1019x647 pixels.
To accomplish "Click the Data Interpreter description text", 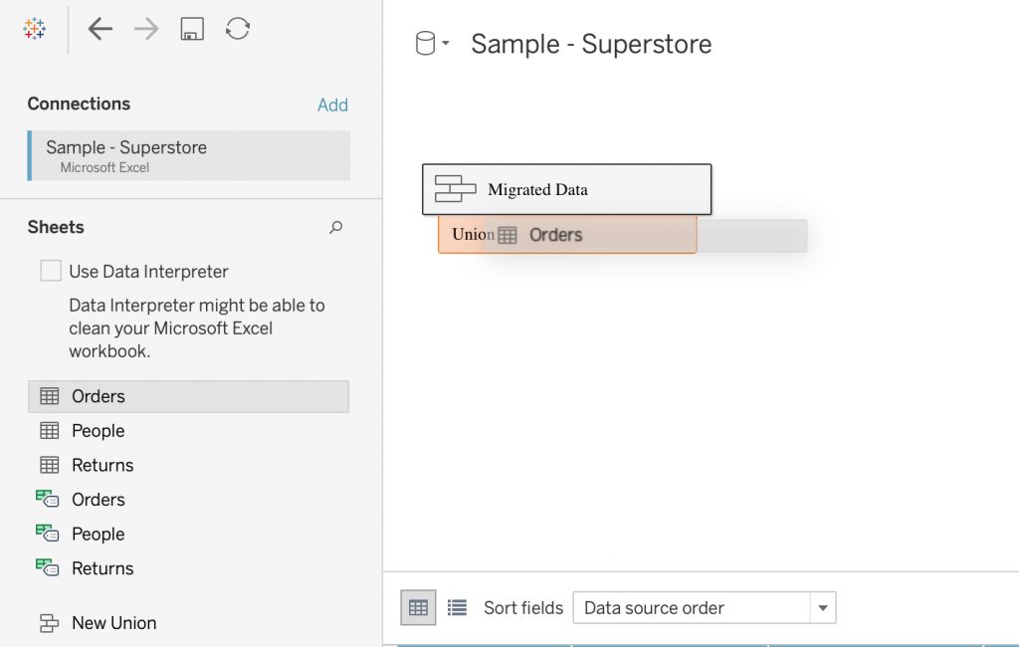I will click(197, 327).
